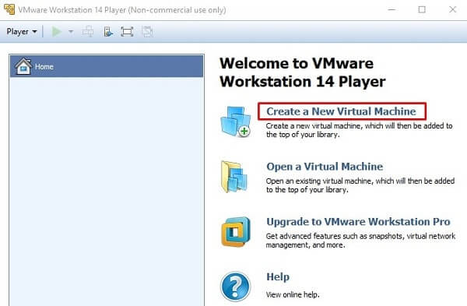Open the Help link
This screenshot has height=306, width=467.
pos(278,276)
